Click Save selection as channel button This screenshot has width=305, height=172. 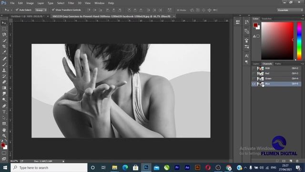(284, 161)
